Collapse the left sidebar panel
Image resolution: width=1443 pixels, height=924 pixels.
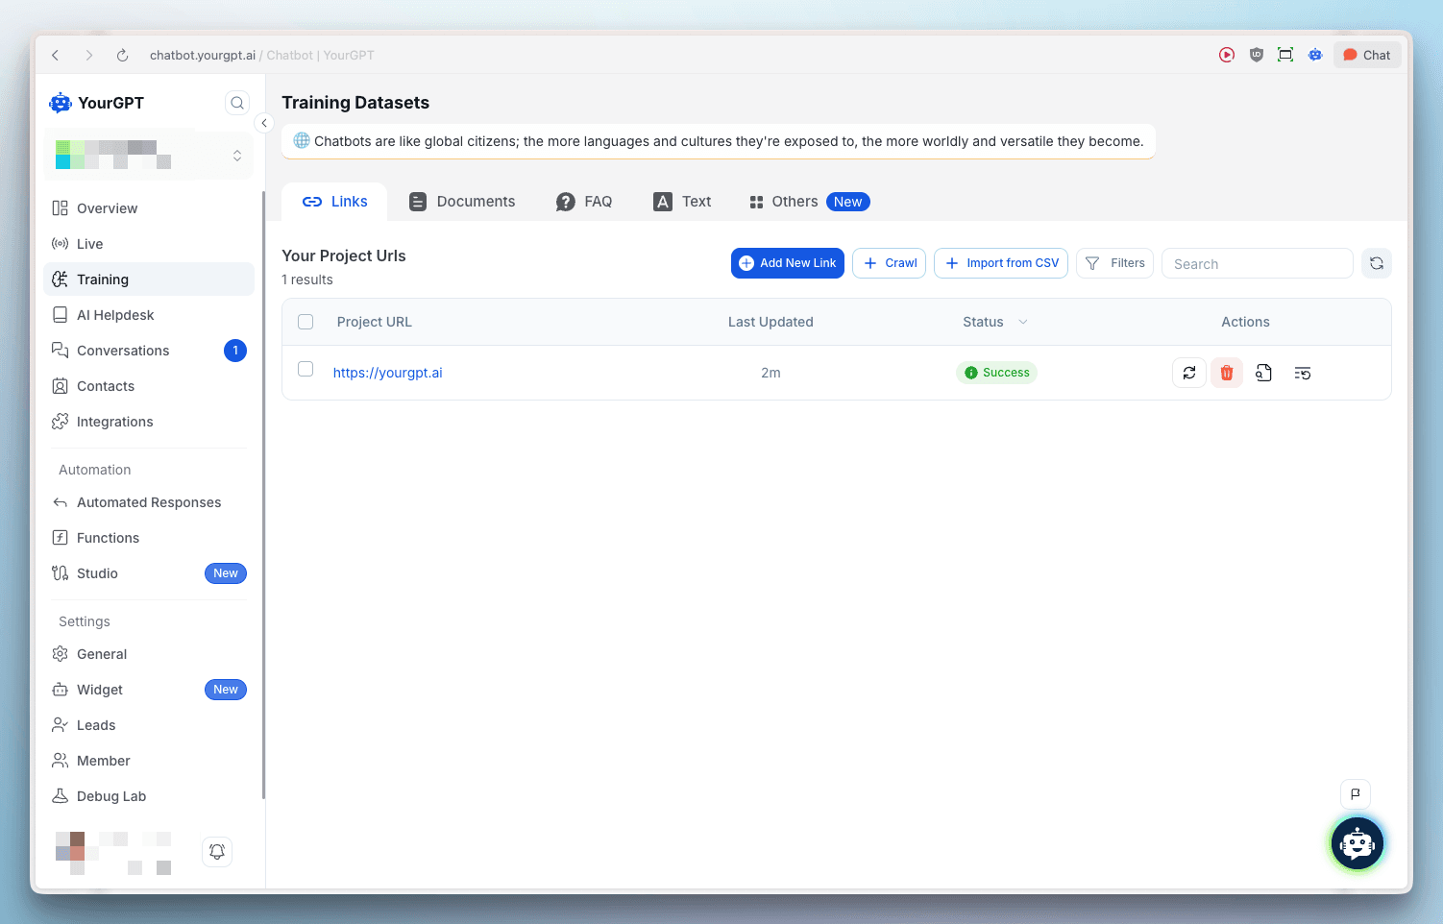click(264, 123)
